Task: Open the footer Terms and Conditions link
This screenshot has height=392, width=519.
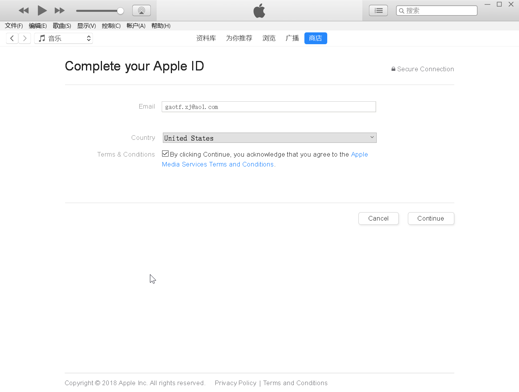Action: (x=295, y=383)
